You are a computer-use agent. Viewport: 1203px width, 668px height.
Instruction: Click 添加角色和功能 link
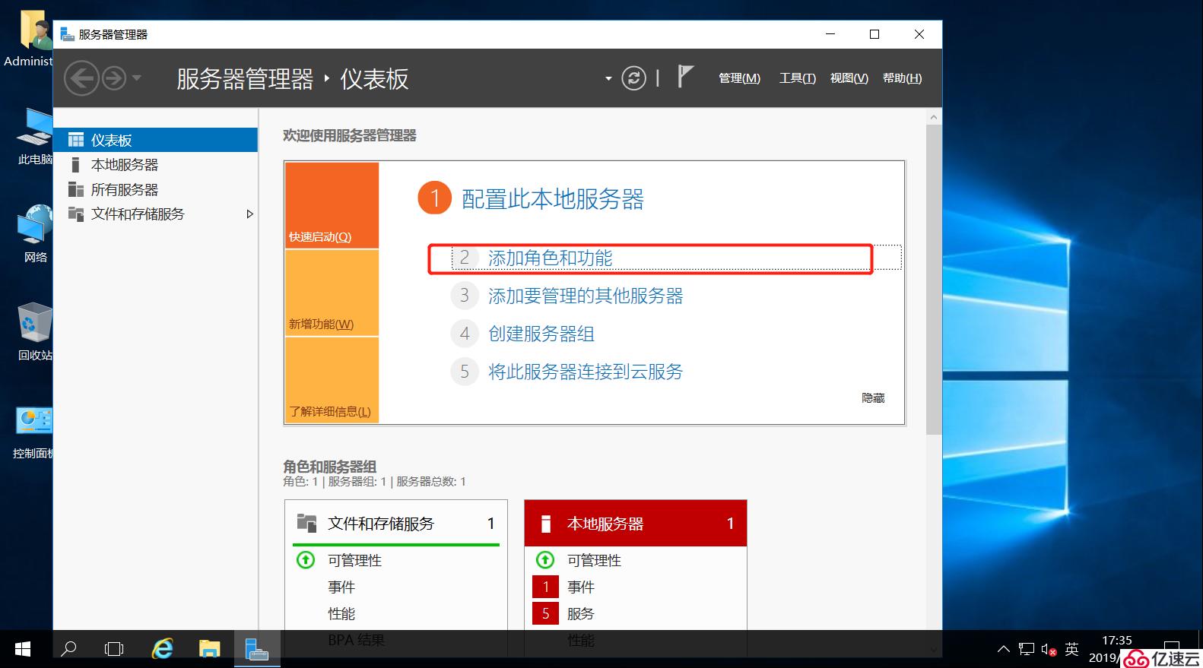click(x=550, y=258)
